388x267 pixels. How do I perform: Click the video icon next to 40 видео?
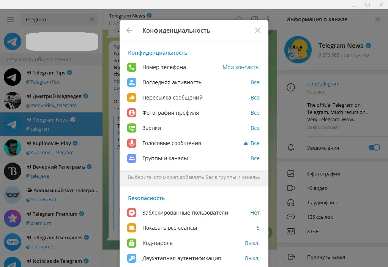click(x=291, y=188)
